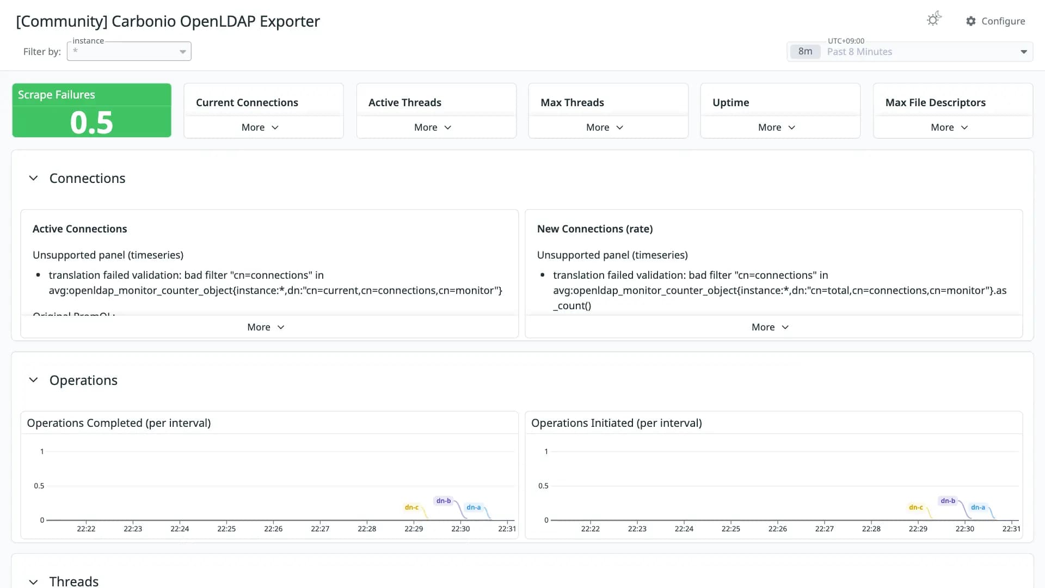Select dn-c label in Operations Completed chart
The width and height of the screenshot is (1045, 588).
click(411, 507)
